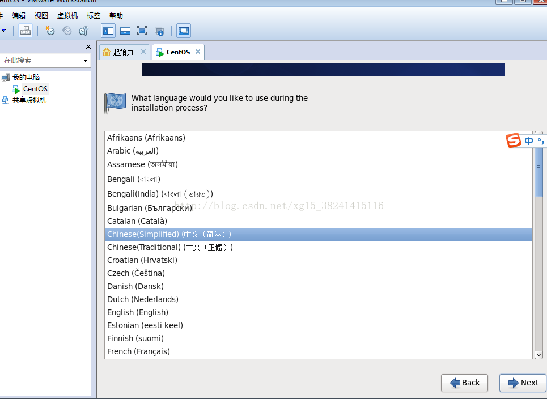Revert to the previous snapshot icon
The width and height of the screenshot is (547, 399).
(67, 31)
